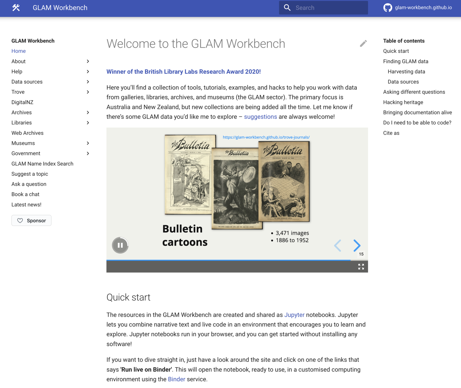Open the Web Archives navigation item
The width and height of the screenshot is (461, 388).
(x=28, y=133)
